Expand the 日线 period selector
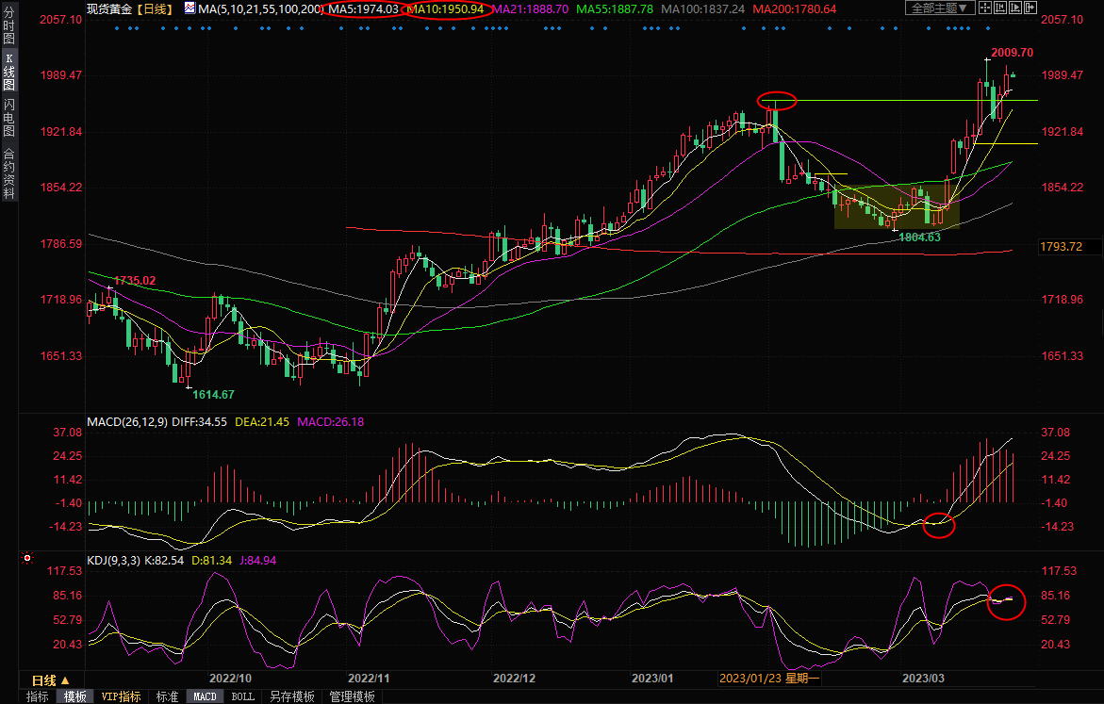The image size is (1104, 704). tap(50, 680)
